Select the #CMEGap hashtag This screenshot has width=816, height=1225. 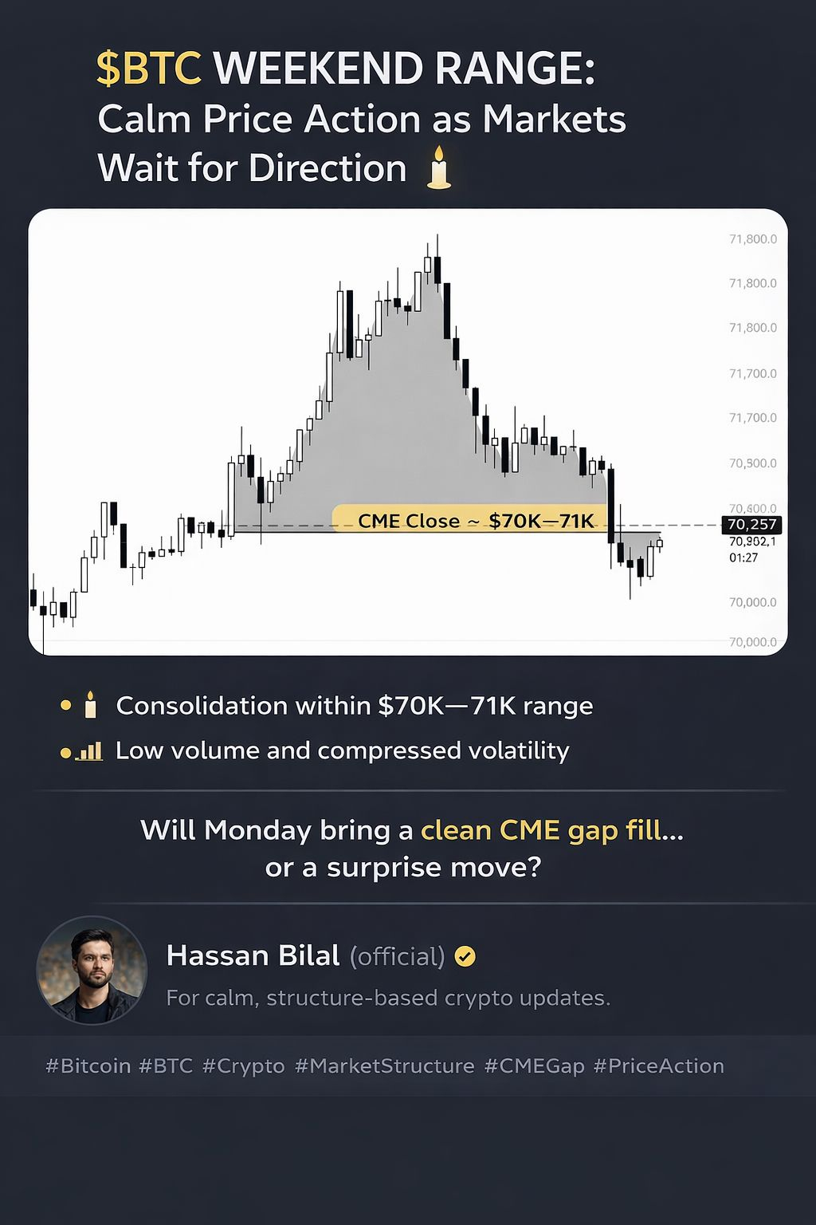pyautogui.click(x=534, y=1065)
